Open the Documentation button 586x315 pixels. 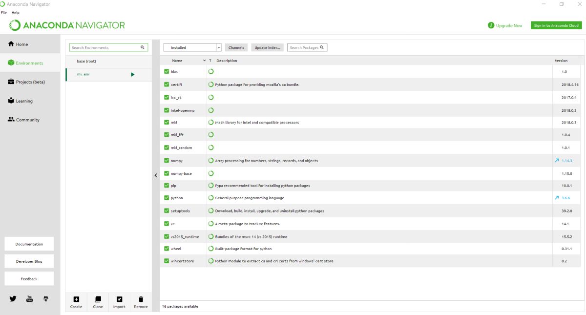(29, 244)
